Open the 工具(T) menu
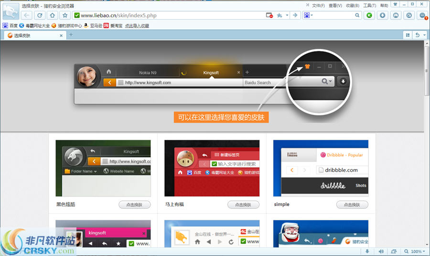Screen dimensions: 430x256 370,5
